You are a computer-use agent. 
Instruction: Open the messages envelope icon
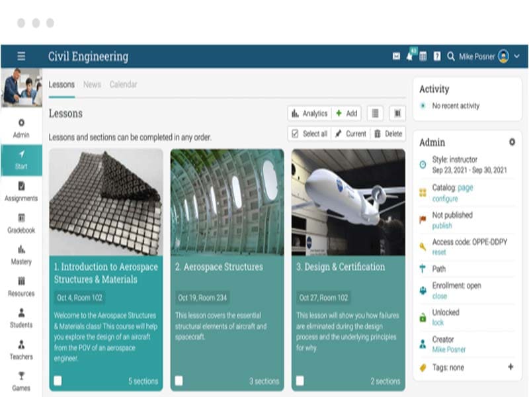click(396, 57)
